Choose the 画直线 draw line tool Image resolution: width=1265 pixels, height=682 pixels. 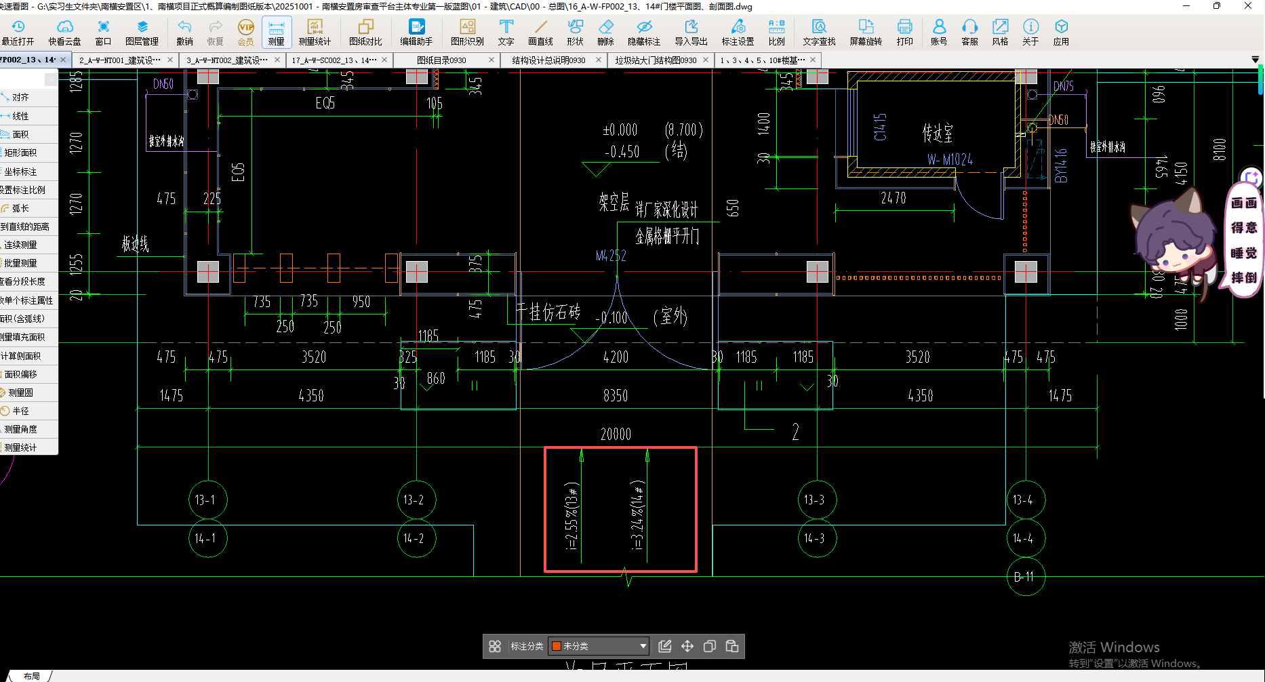click(x=540, y=32)
